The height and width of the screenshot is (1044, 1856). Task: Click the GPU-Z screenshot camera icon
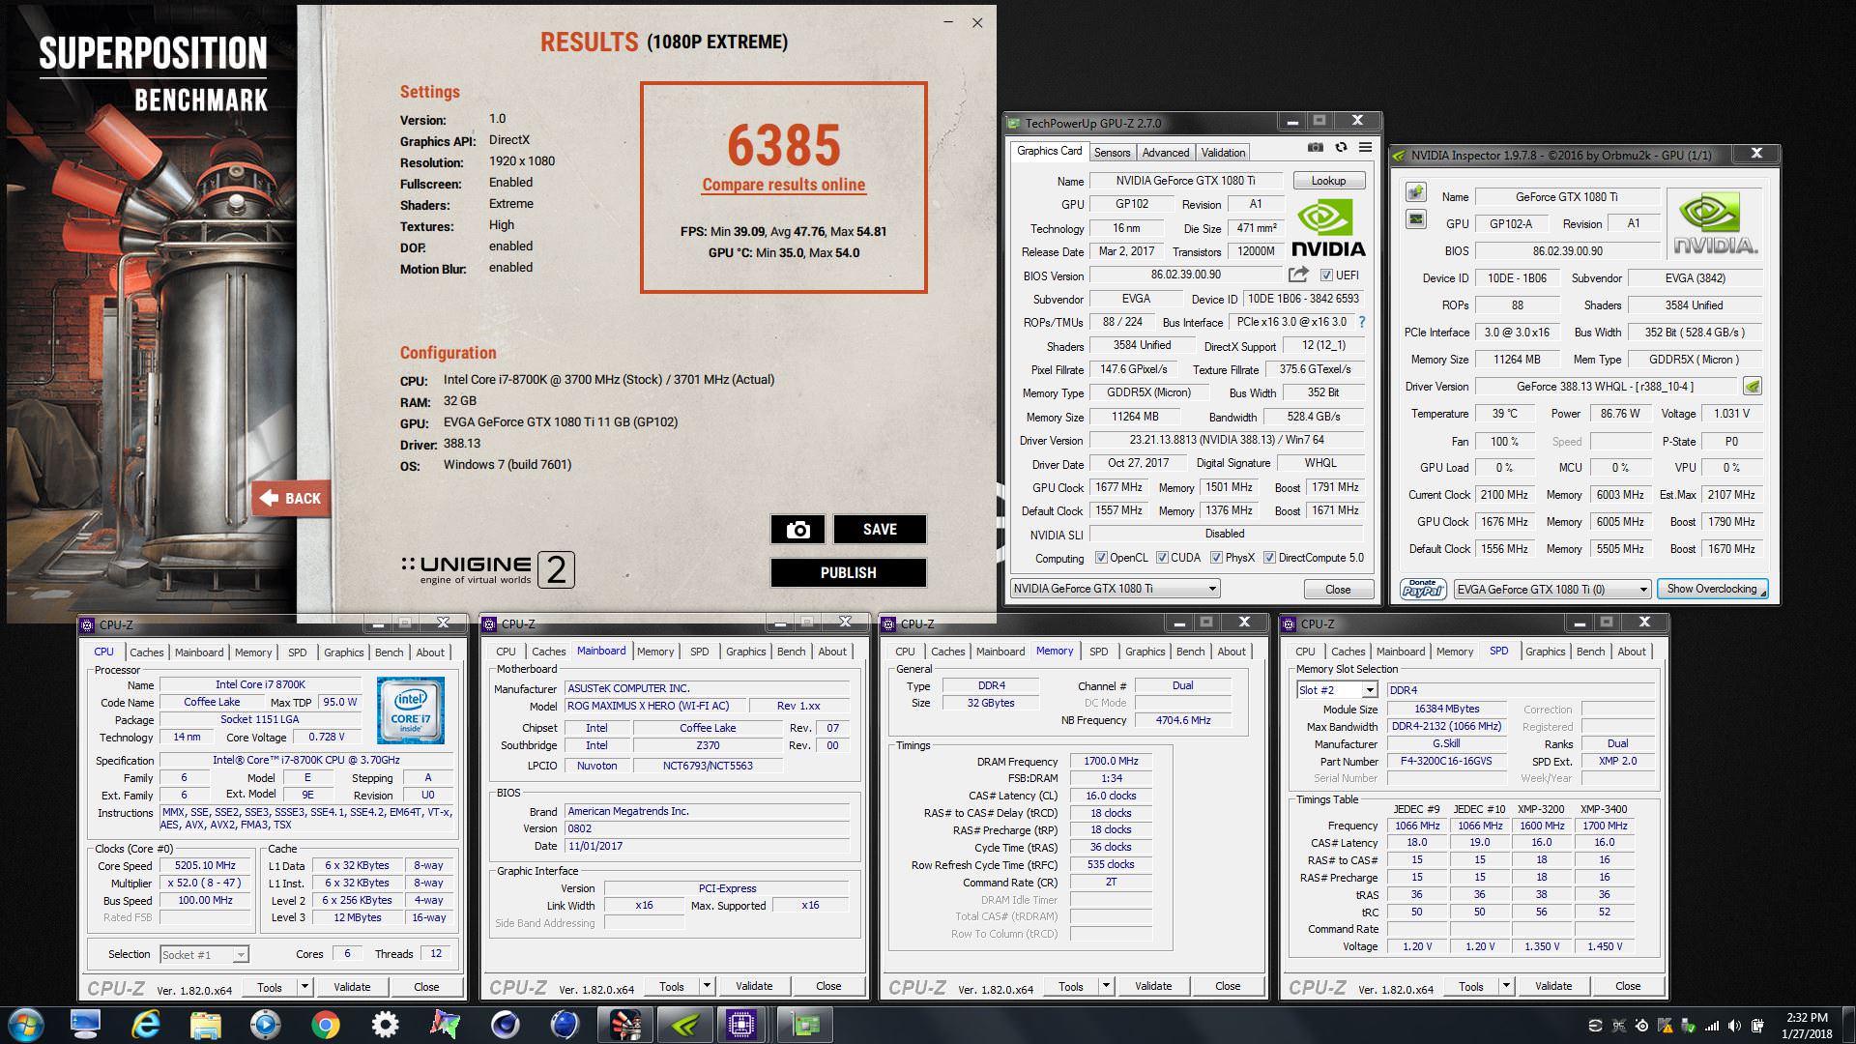(1316, 147)
